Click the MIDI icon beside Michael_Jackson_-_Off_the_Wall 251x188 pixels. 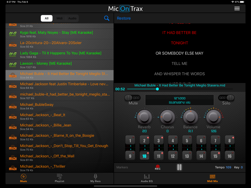coord(13,158)
